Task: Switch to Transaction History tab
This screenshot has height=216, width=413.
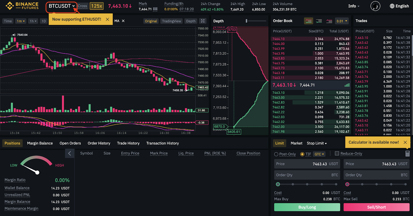Action: coord(162,143)
